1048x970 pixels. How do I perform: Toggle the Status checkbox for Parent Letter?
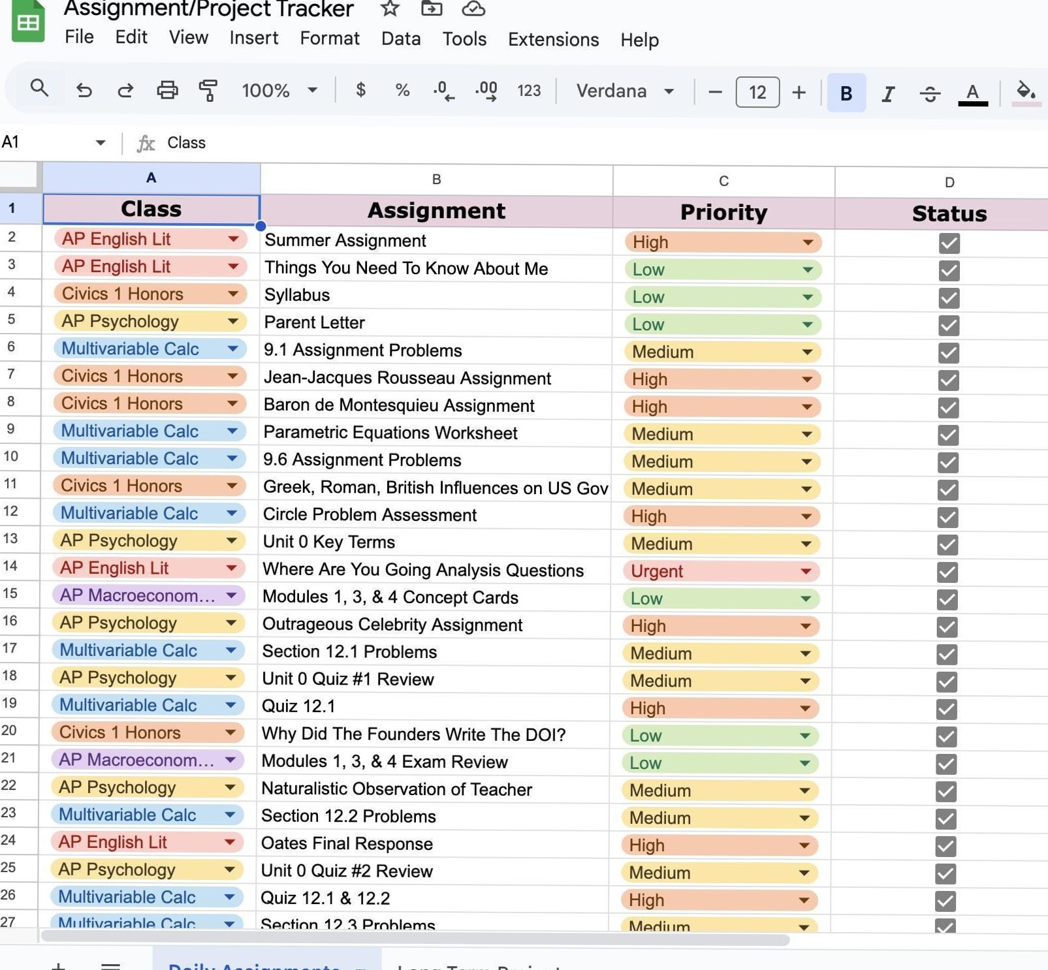949,325
